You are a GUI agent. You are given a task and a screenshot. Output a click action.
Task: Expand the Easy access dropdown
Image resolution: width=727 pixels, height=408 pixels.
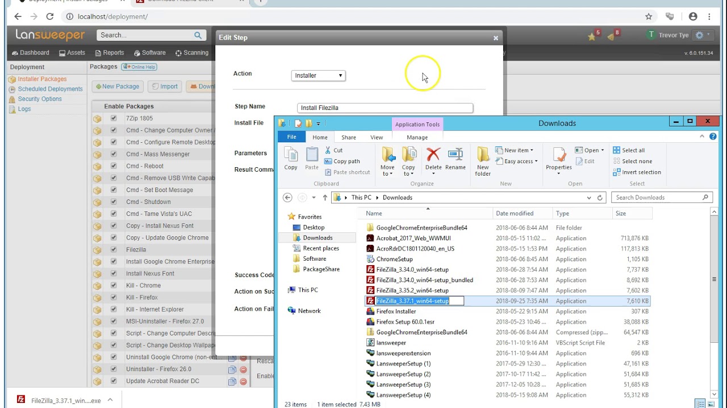click(x=536, y=161)
